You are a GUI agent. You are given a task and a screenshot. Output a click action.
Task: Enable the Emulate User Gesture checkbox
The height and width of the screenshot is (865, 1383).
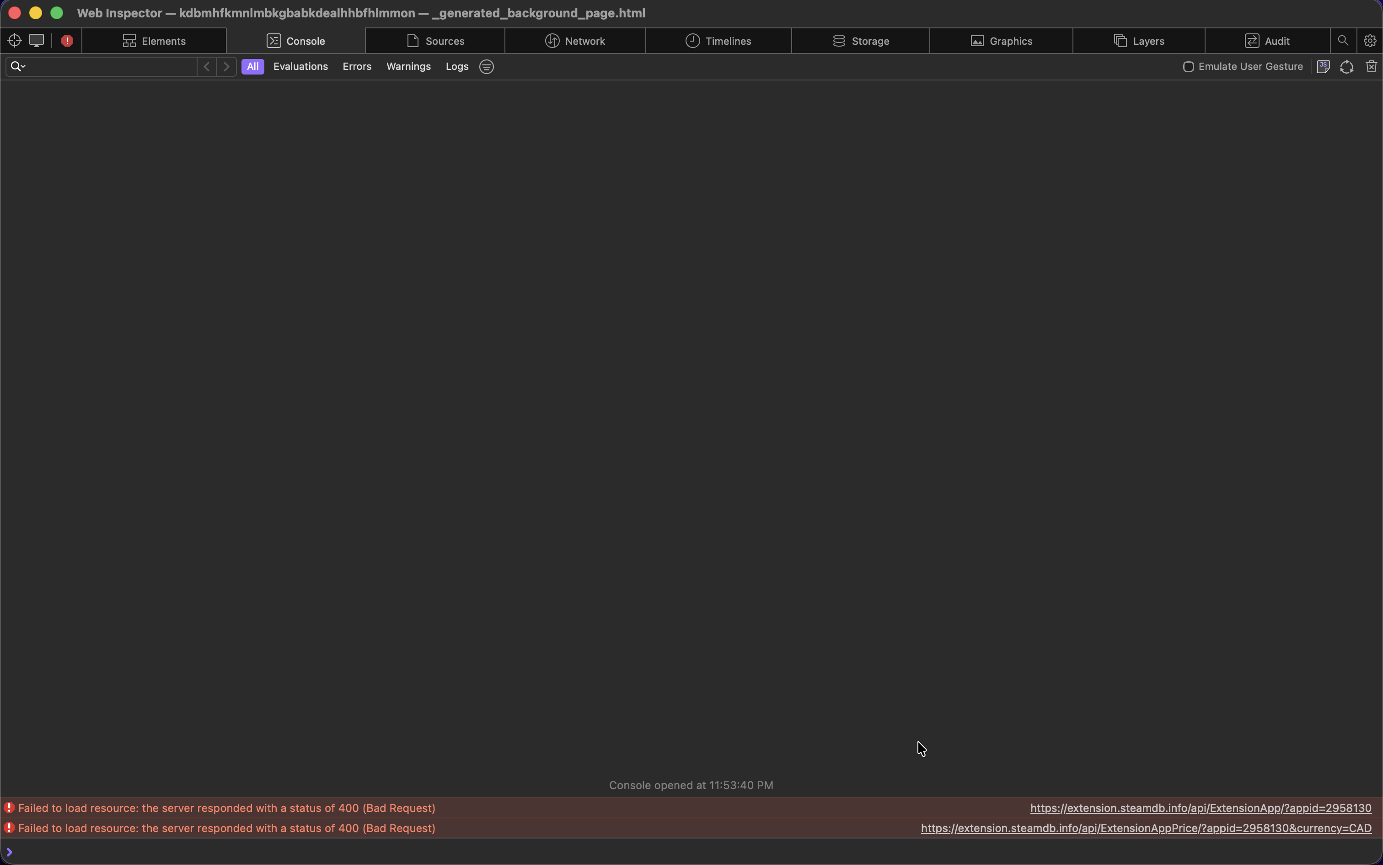point(1188,66)
